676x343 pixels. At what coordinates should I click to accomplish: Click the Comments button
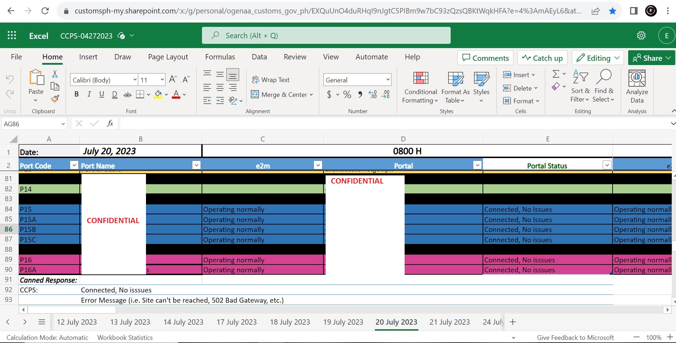tap(485, 58)
